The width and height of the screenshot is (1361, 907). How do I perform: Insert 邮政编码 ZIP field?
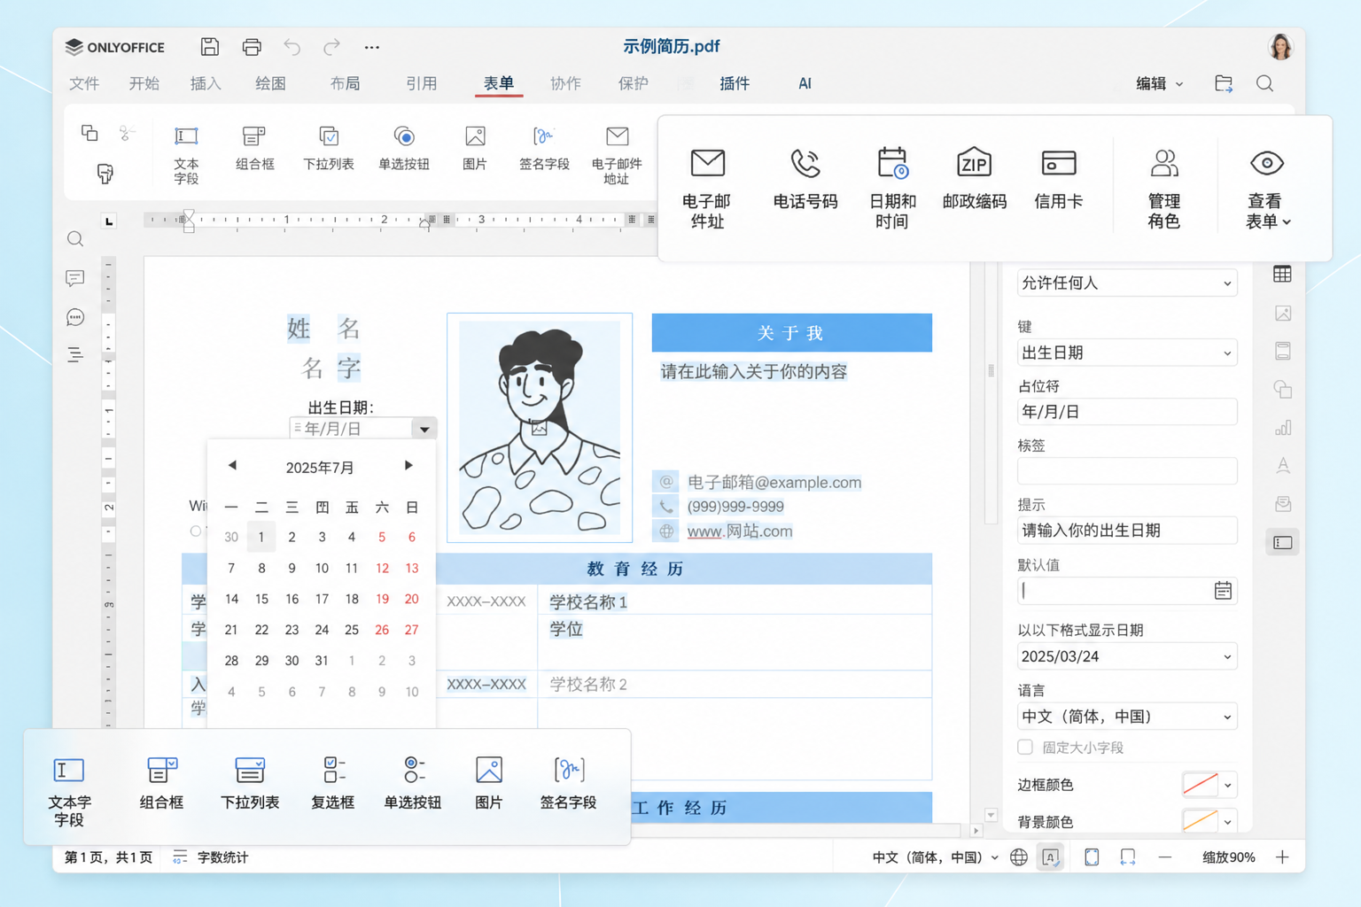[x=974, y=179]
